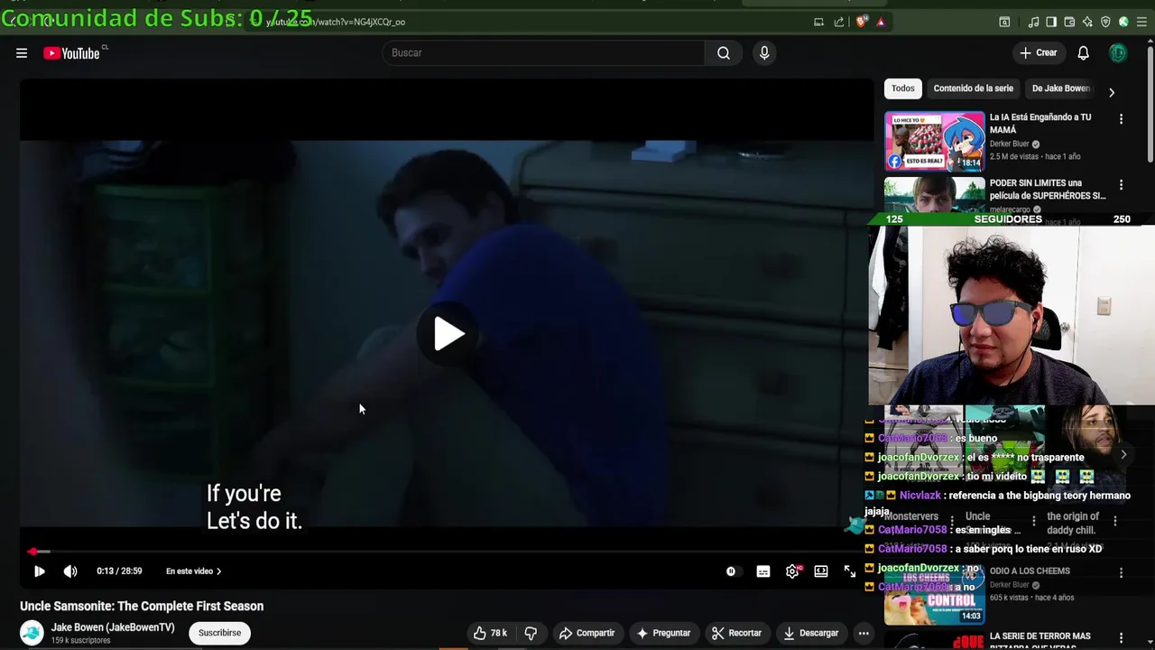This screenshot has width=1155, height=650.
Task: Open 'La IA Está Engañando a TU MAMÁ' thumbnail
Action: (x=935, y=141)
